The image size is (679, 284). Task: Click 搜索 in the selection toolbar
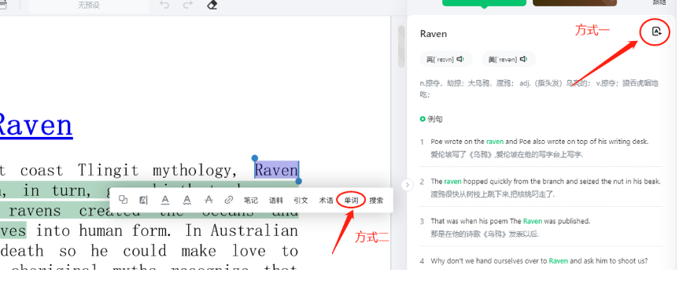376,201
